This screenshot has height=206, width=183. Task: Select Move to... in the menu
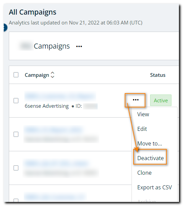[x=149, y=143]
